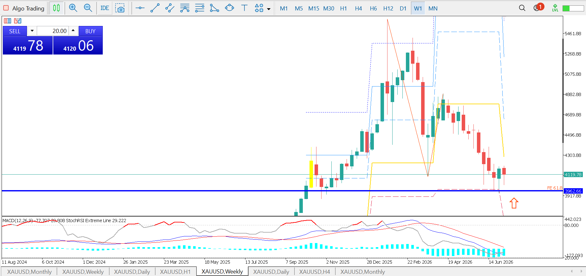
Task: Open the first XAUUSD,Monthly tab
Action: [29, 272]
